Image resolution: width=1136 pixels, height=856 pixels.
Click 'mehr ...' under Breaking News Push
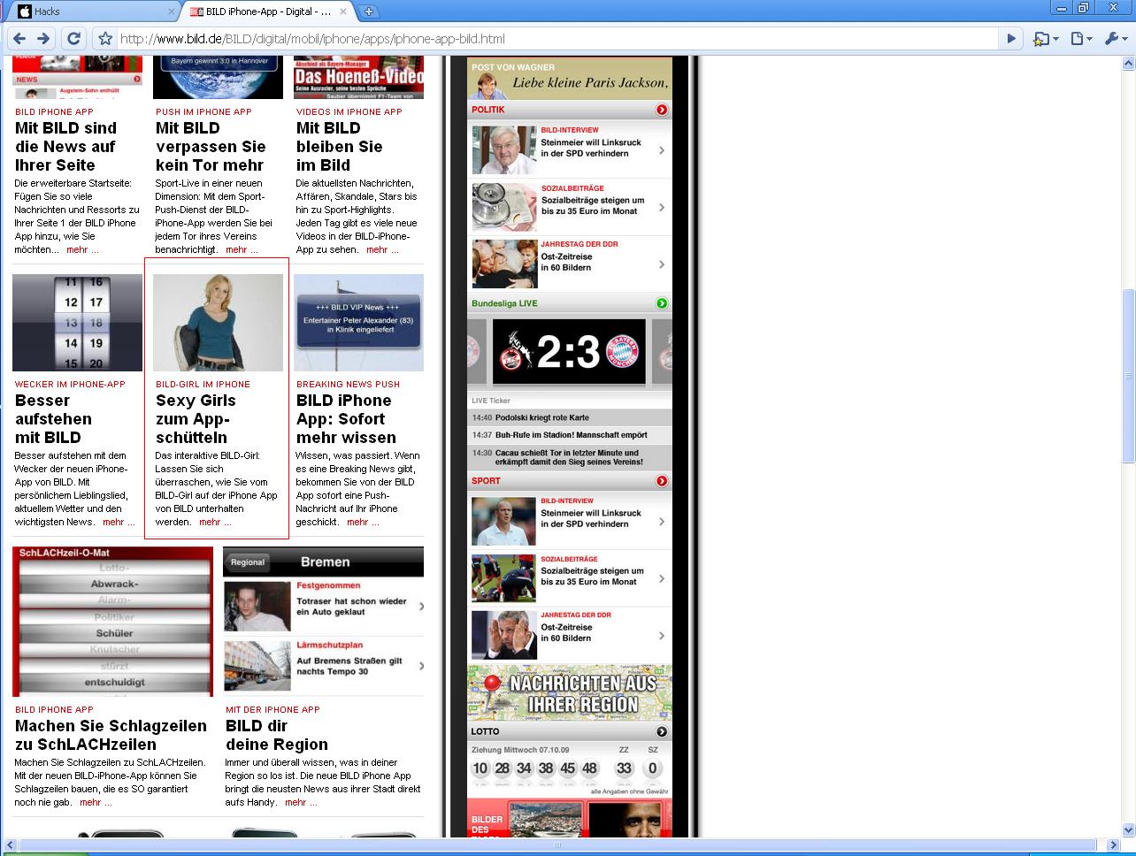point(363,522)
